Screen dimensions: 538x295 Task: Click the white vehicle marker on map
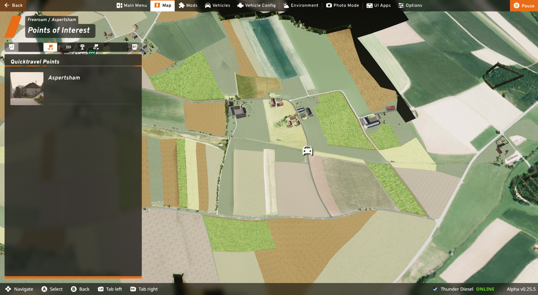(x=308, y=150)
